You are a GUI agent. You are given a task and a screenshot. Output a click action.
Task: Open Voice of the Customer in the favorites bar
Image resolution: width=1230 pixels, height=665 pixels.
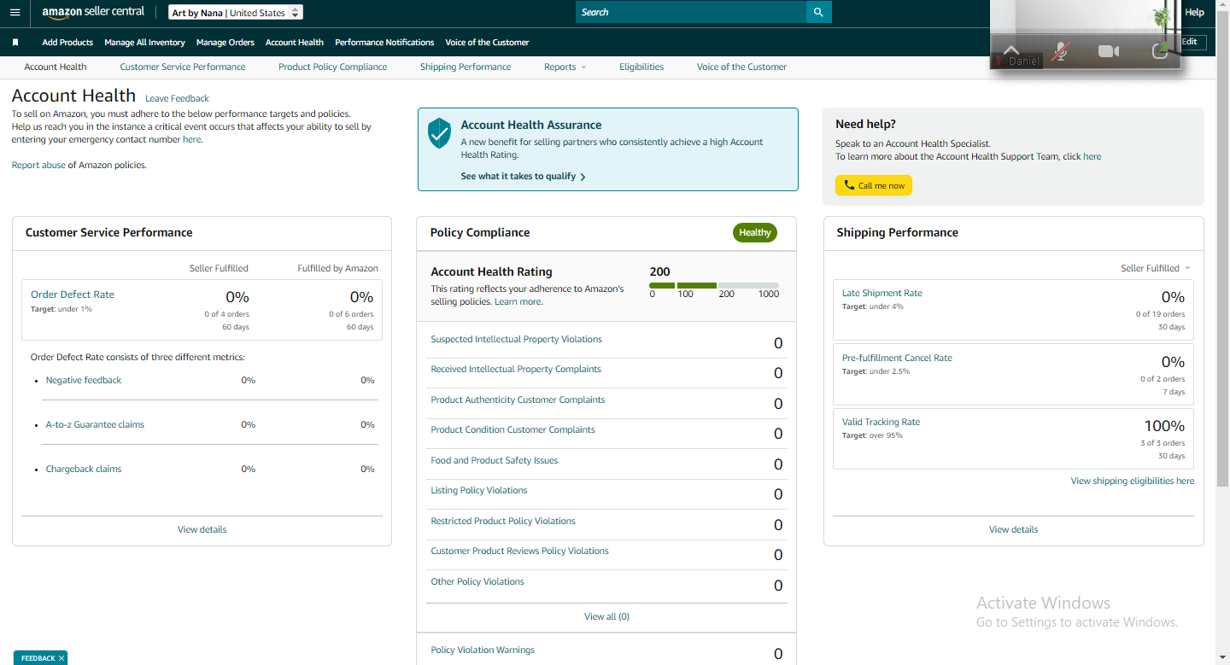[x=487, y=42]
